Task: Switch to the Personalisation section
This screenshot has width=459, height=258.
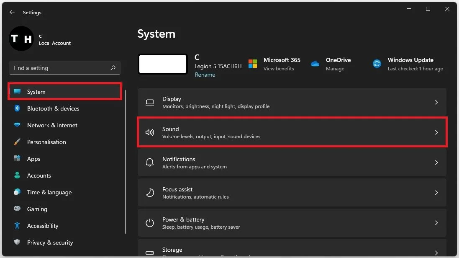Action: (x=46, y=142)
